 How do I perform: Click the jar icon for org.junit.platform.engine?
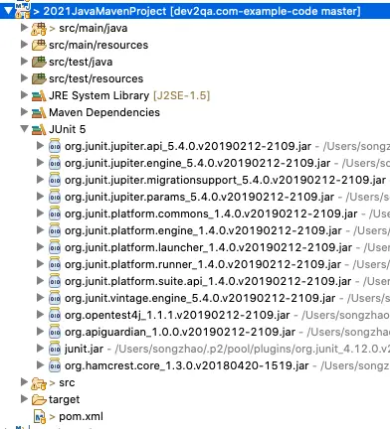55,230
